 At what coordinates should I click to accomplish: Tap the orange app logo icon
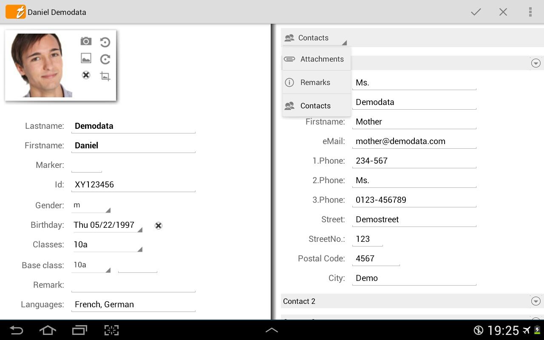coord(16,12)
